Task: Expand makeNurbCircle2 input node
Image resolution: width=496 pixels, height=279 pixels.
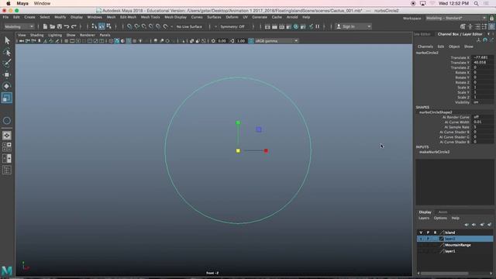Action: point(434,152)
